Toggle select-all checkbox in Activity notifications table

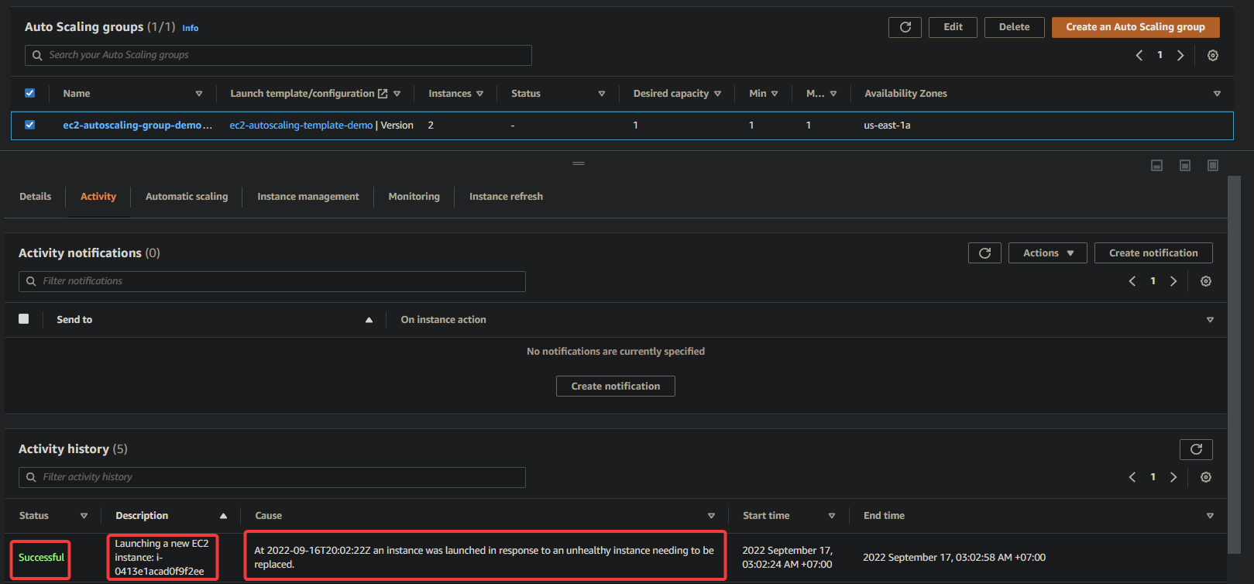click(x=24, y=319)
